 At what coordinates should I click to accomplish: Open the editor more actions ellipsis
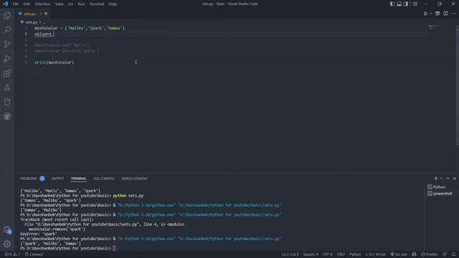[x=453, y=14]
